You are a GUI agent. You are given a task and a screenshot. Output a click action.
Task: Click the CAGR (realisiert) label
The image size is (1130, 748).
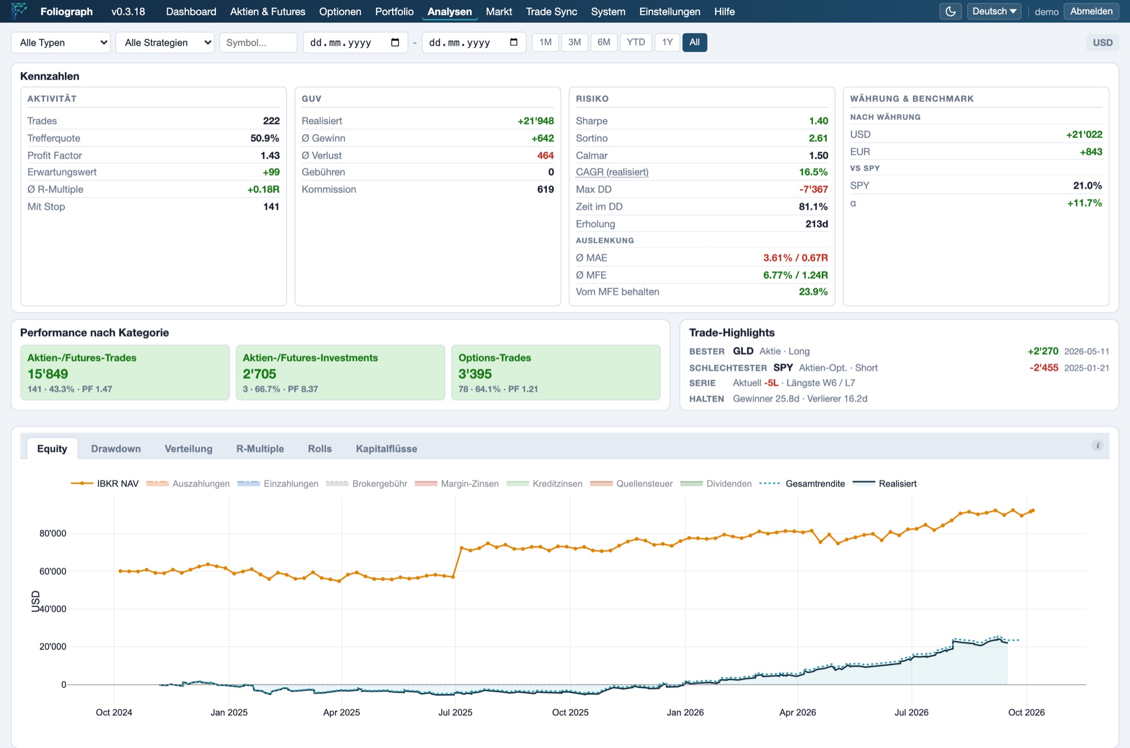[612, 172]
